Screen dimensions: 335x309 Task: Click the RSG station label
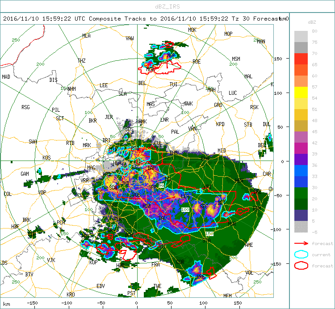[x=25, y=107]
